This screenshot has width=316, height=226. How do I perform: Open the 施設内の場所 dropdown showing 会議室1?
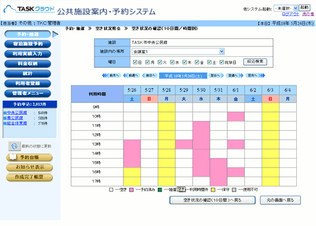pyautogui.click(x=178, y=51)
